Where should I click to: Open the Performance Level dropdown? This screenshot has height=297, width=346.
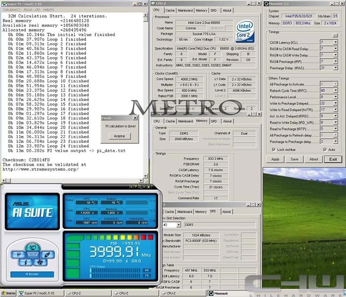click(336, 97)
